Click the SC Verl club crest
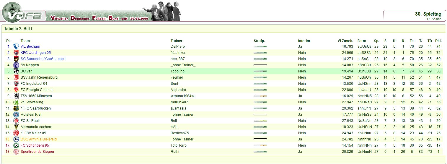Screen dimensions: 447x164 [16, 71]
